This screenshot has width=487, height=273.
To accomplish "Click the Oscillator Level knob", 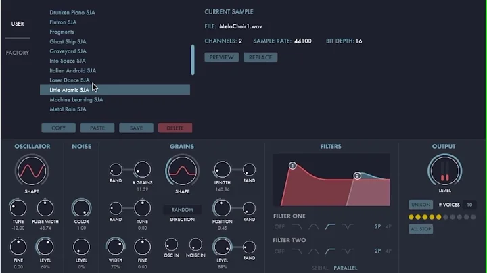I will 45,247.
